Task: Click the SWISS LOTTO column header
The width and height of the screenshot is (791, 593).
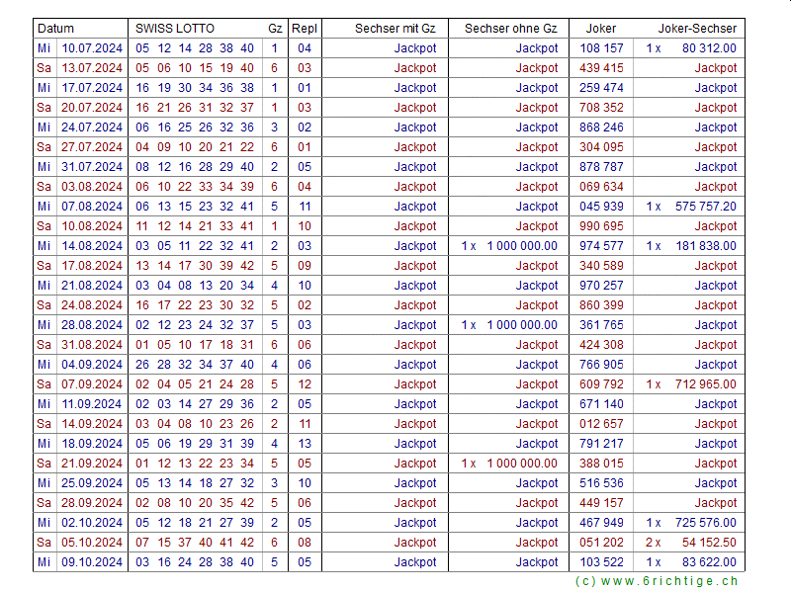Action: (x=175, y=29)
